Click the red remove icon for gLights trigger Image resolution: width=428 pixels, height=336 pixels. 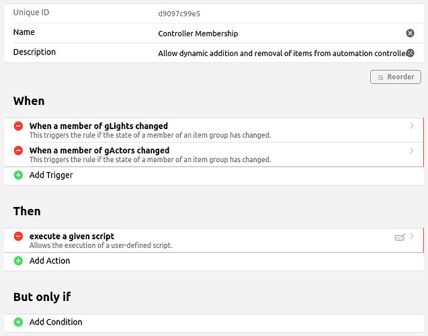(x=18, y=126)
